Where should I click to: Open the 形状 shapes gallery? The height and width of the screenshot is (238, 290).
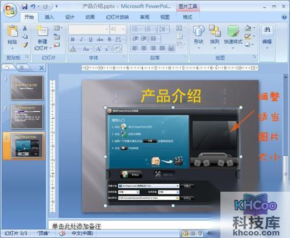click(x=198, y=36)
